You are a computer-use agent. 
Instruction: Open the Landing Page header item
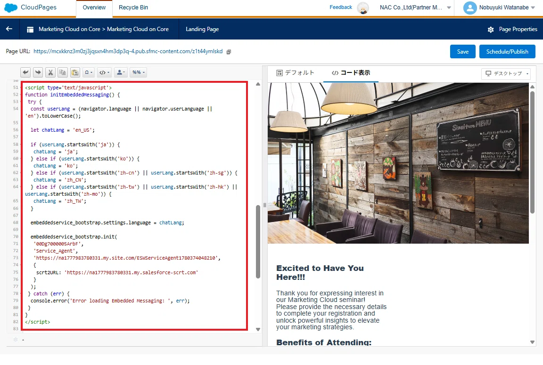(202, 29)
